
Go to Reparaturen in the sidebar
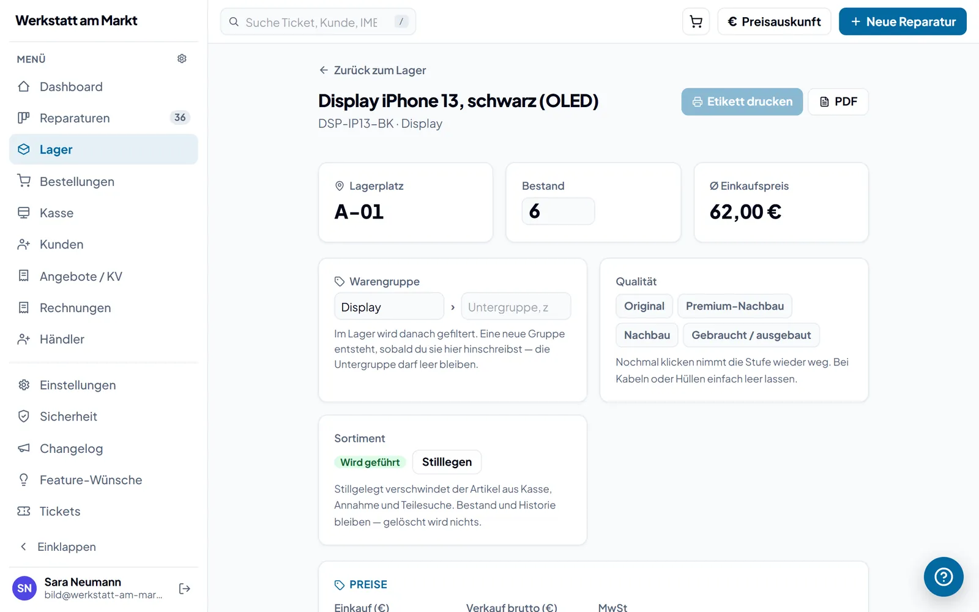(x=103, y=118)
